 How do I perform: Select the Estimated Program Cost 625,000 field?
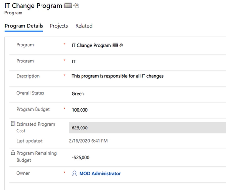click(147, 127)
